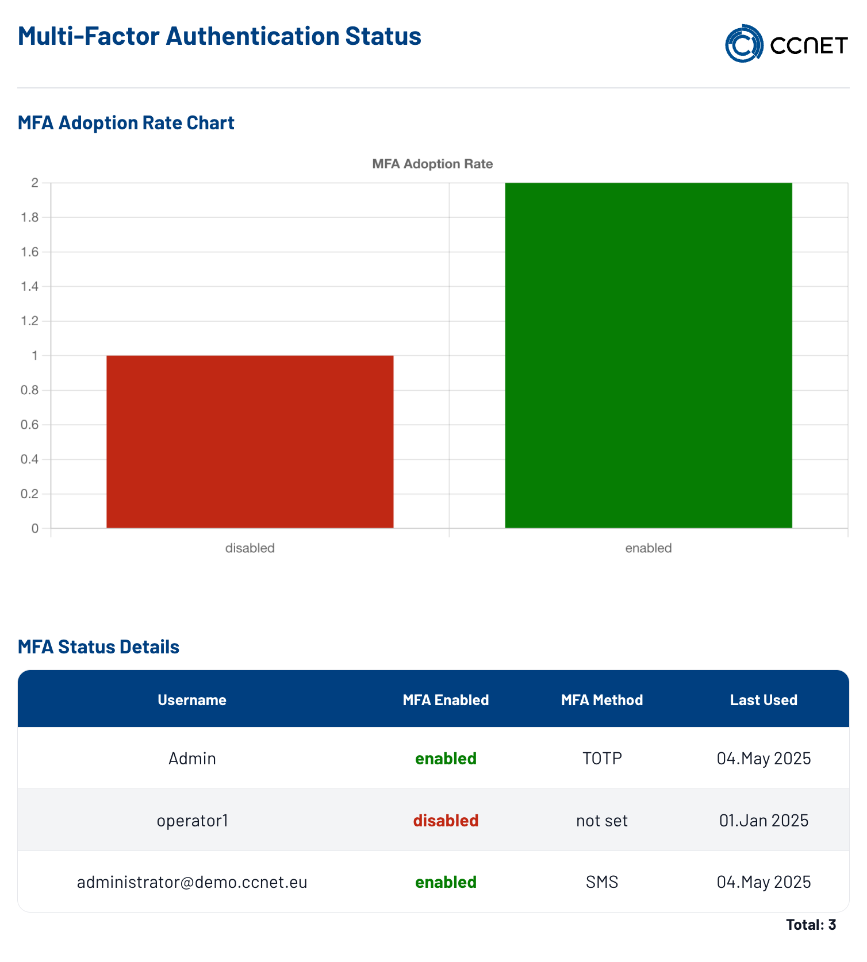Click enabled status in administrator@demo.ccnet.eu row

(x=446, y=882)
